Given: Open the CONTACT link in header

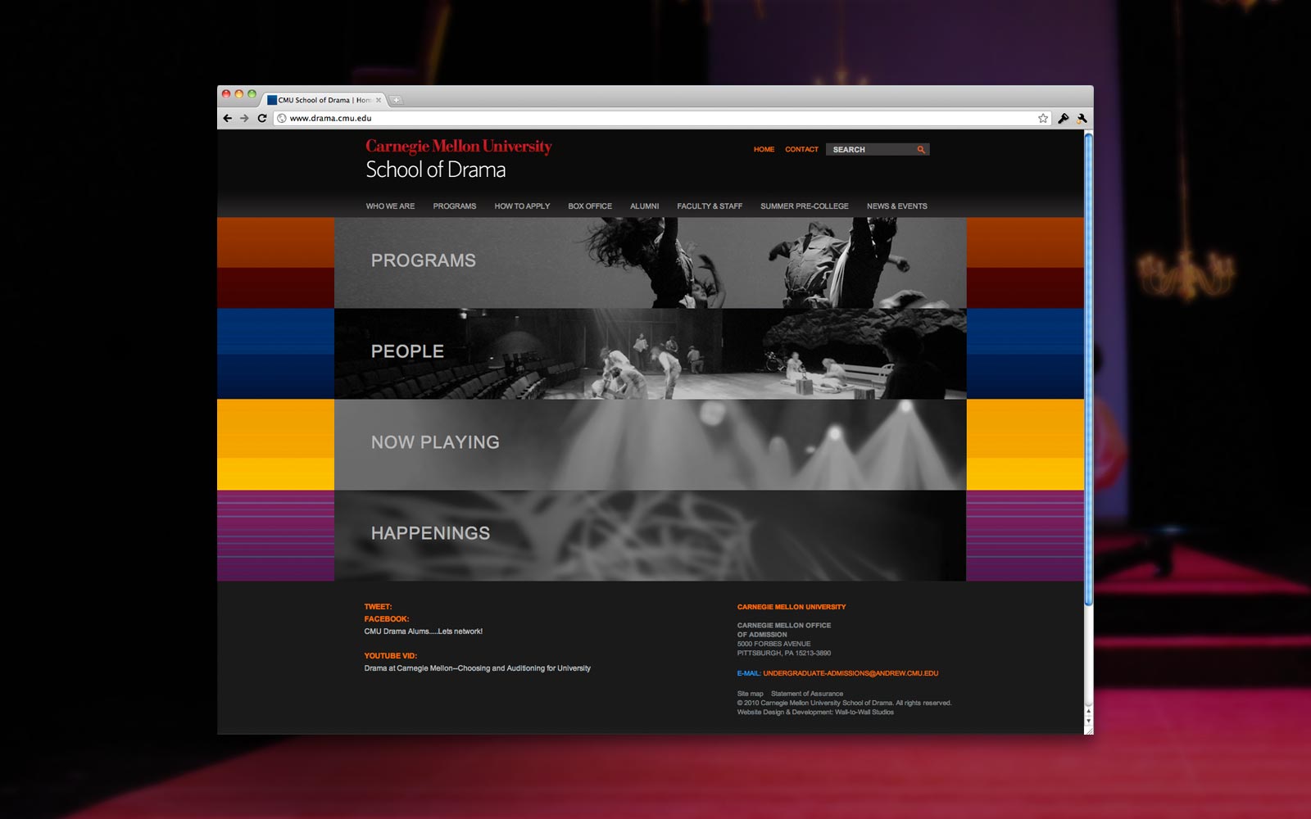Looking at the screenshot, I should 801,149.
